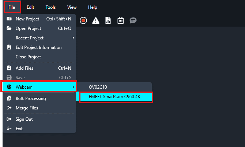Click the calendar icon in toolbar
Screen dimensions: 245x147
pyautogui.click(x=120, y=21)
